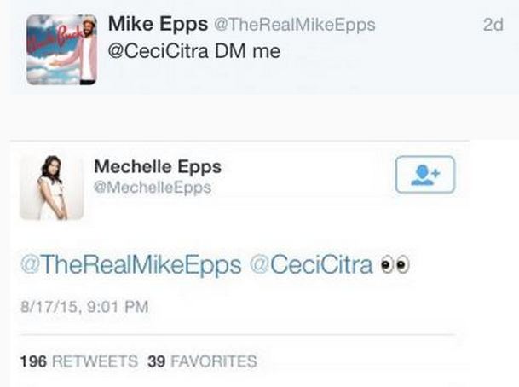Click the follow icon beside Mechelle Epps
This screenshot has height=387, width=519.
coord(425,174)
